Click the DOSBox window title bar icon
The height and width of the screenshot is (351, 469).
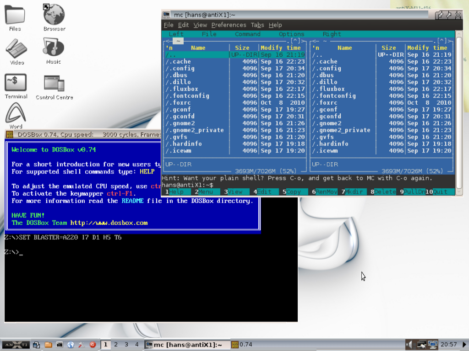(x=10, y=135)
